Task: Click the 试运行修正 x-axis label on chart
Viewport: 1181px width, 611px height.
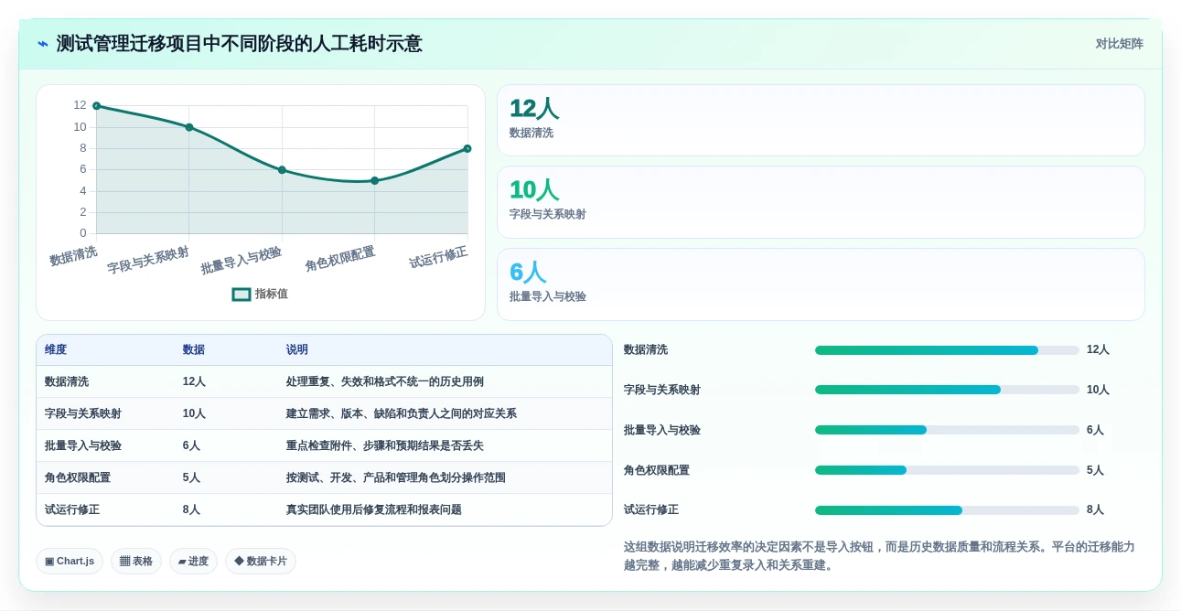Action: coord(439,257)
